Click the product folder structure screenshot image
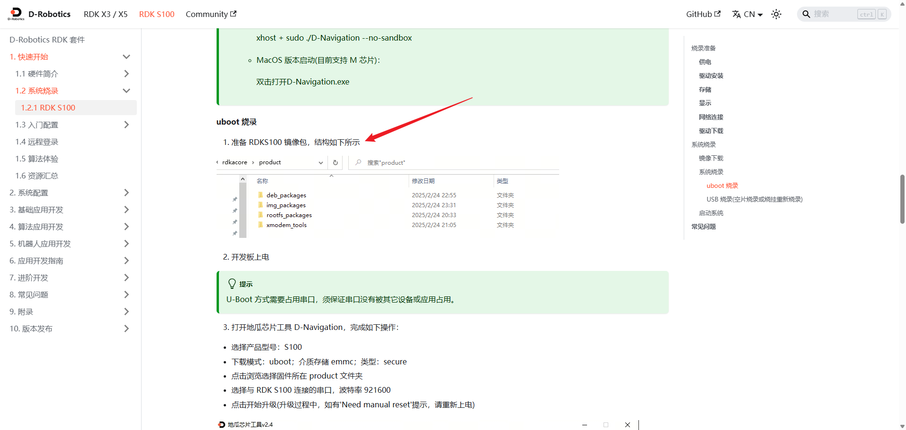The image size is (906, 430). (388, 197)
